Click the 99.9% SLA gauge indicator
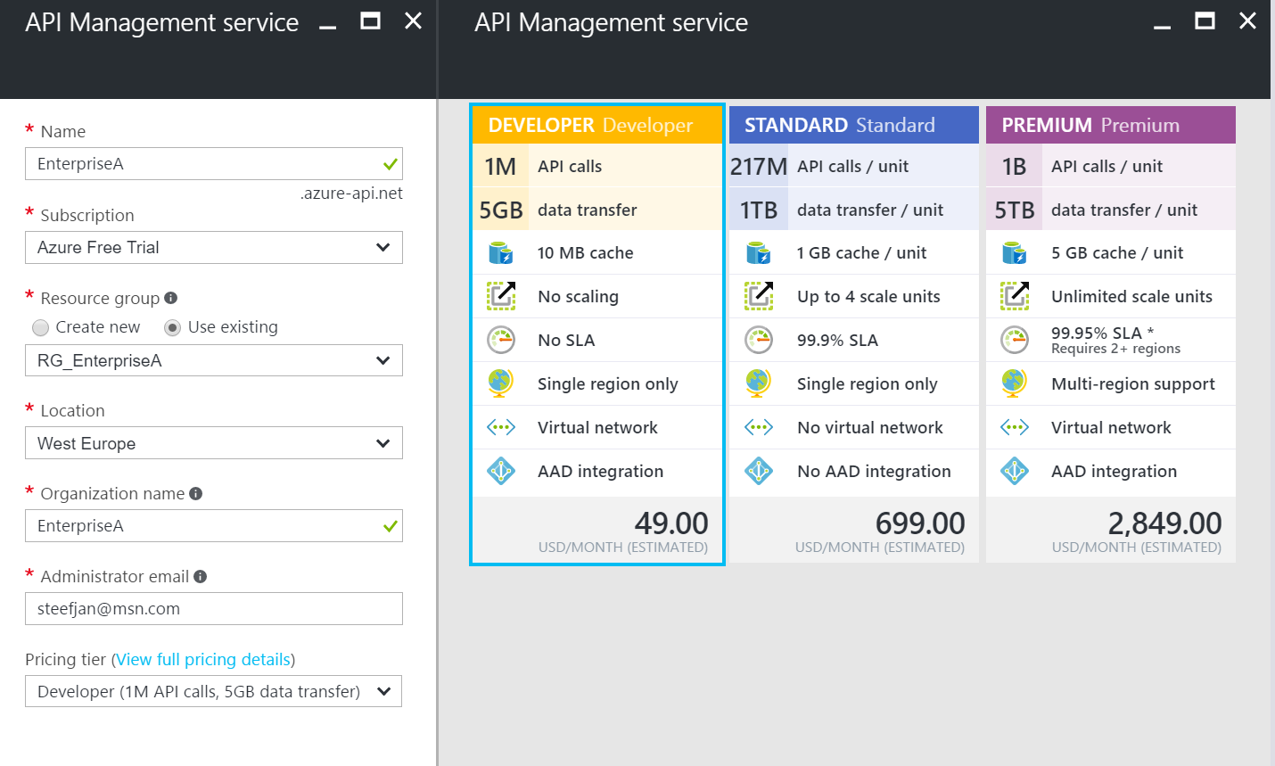 pyautogui.click(x=759, y=340)
